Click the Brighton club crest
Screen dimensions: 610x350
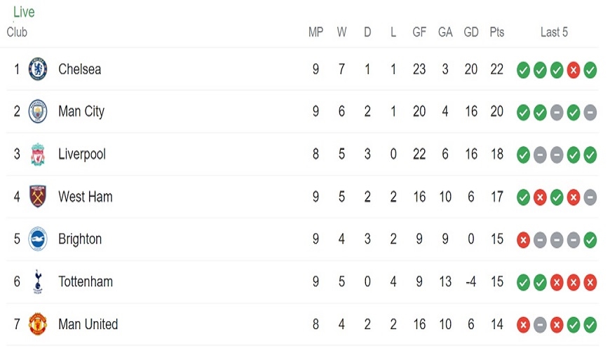click(x=38, y=239)
